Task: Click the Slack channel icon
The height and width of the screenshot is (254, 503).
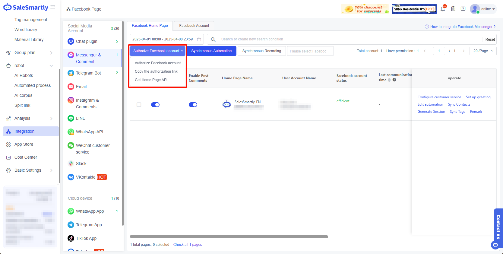Action: [x=71, y=164]
